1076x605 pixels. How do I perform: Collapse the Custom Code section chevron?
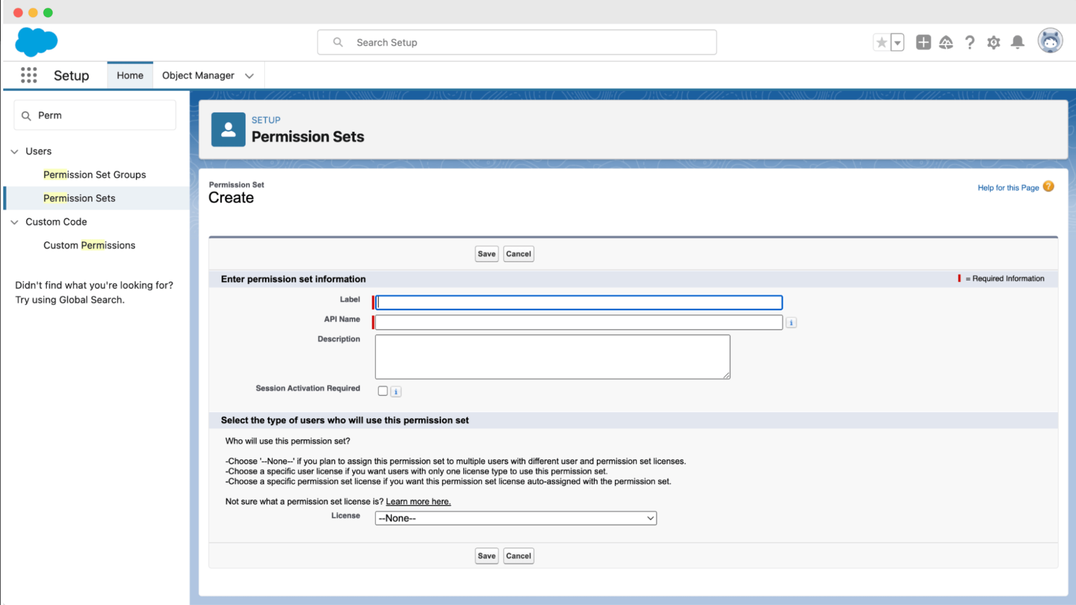[x=14, y=222]
